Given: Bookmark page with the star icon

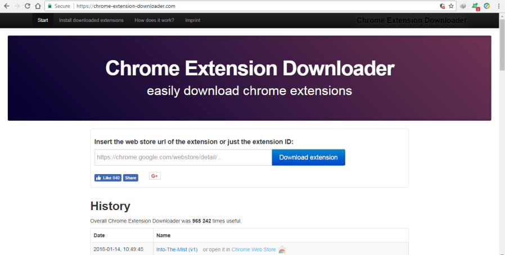Looking at the screenshot, I should [451, 6].
